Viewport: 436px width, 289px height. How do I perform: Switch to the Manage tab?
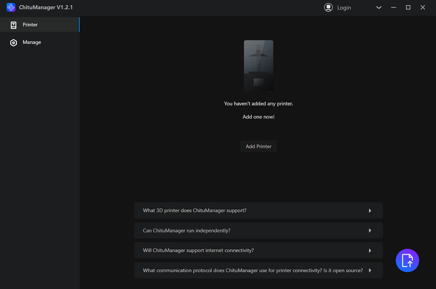40,43
